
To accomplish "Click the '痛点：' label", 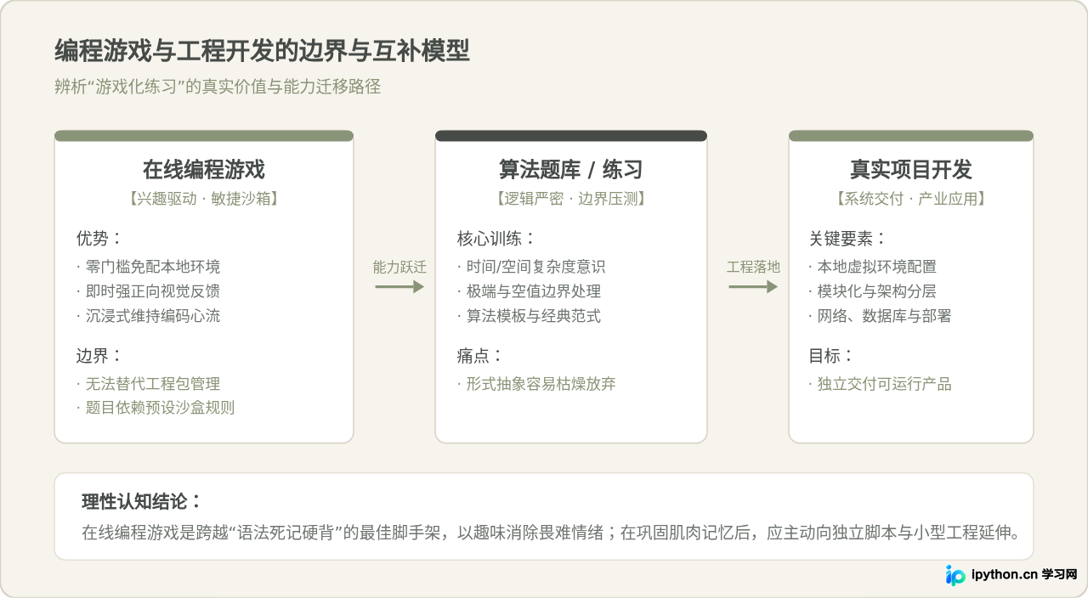I will pyautogui.click(x=480, y=355).
